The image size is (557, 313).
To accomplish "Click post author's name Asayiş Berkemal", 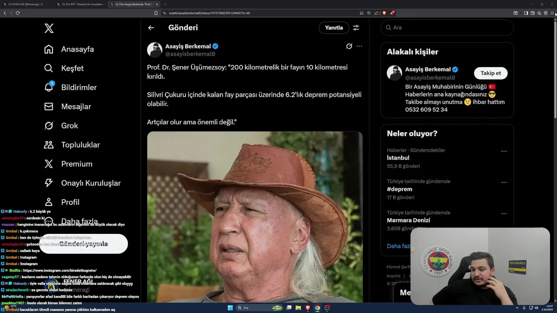I will click(x=188, y=46).
